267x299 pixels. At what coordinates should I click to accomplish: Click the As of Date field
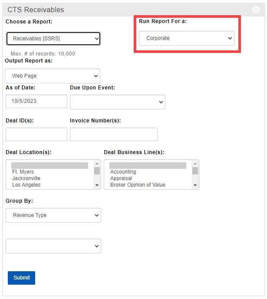pos(36,102)
